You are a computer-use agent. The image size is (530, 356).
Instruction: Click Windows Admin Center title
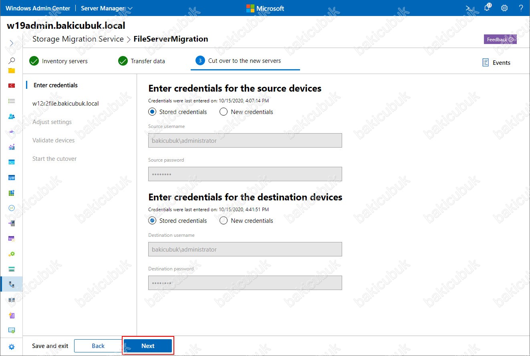coord(38,8)
